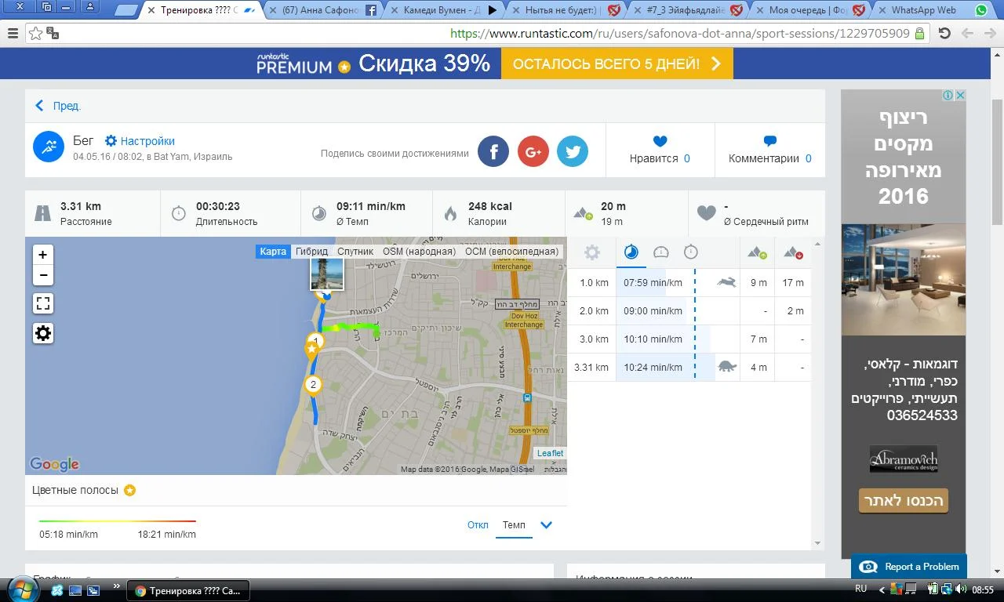The height and width of the screenshot is (602, 1004).
Task: Switch to the Нытья не будет tab
Action: (x=565, y=10)
